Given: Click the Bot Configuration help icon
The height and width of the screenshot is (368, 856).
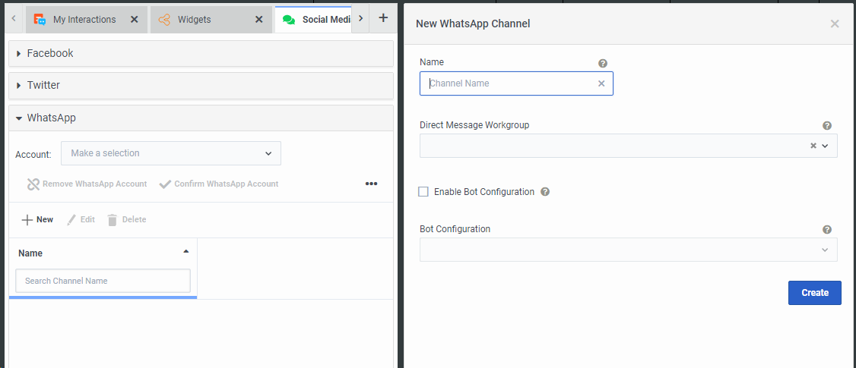Looking at the screenshot, I should (827, 230).
